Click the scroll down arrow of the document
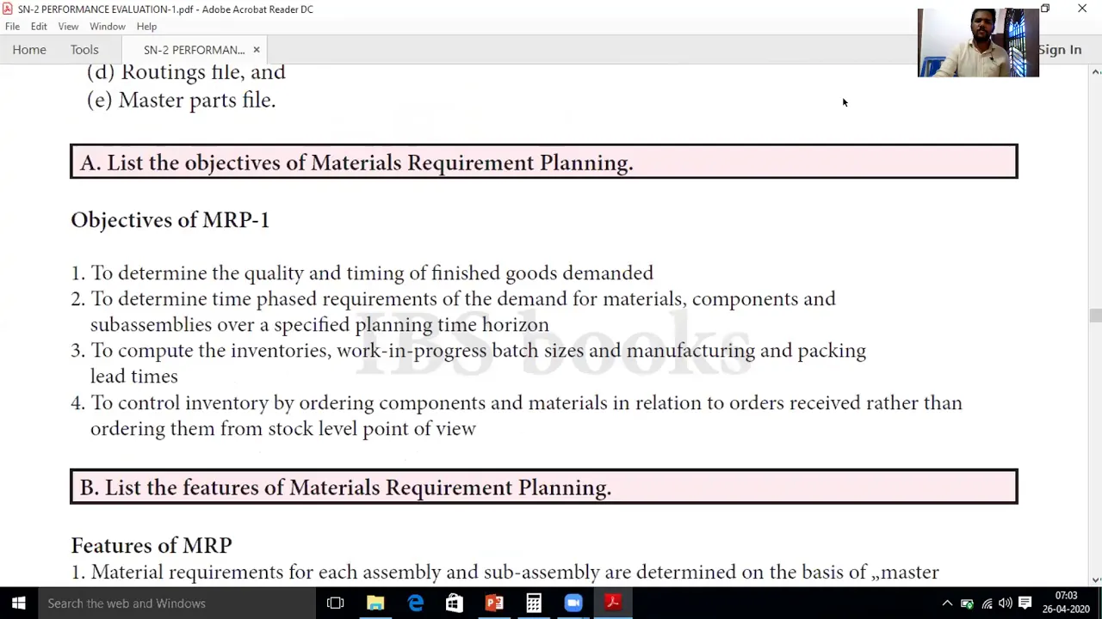This screenshot has width=1102, height=619. pyautogui.click(x=1095, y=579)
